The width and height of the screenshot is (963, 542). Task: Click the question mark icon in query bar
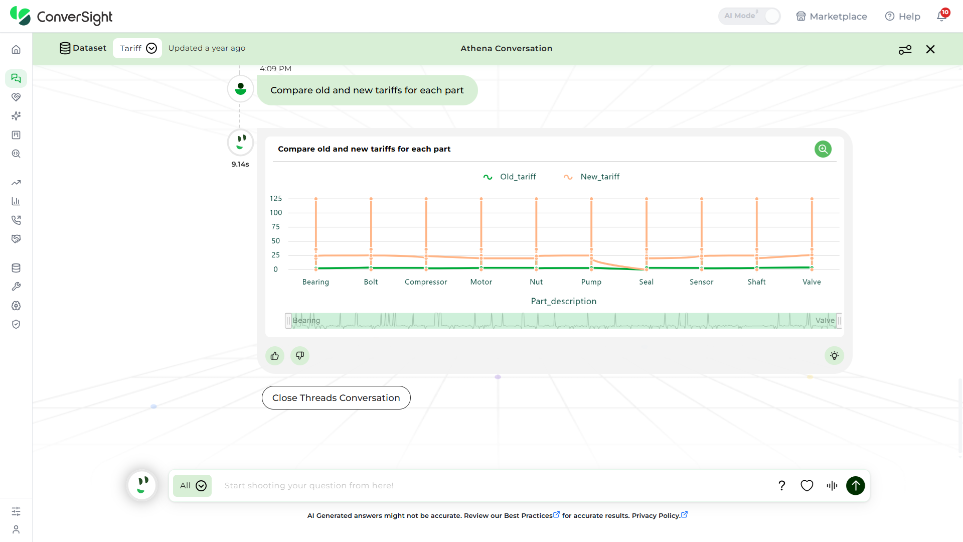[781, 486]
